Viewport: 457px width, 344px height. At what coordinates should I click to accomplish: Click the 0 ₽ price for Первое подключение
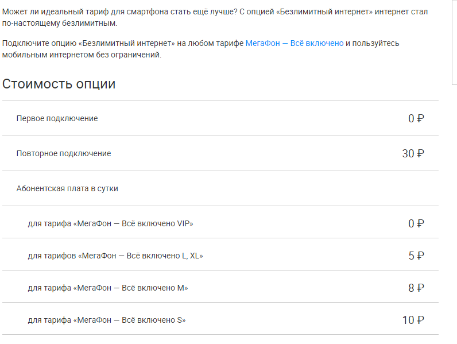[416, 118]
